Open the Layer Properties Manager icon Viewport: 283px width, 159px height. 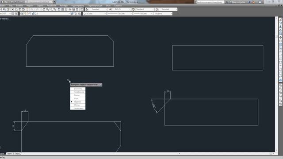22,14
